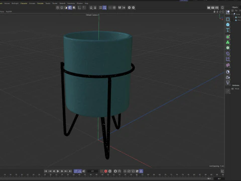Click the current frame input field in the timeline
The width and height of the screenshot is (241, 181).
click(92, 171)
